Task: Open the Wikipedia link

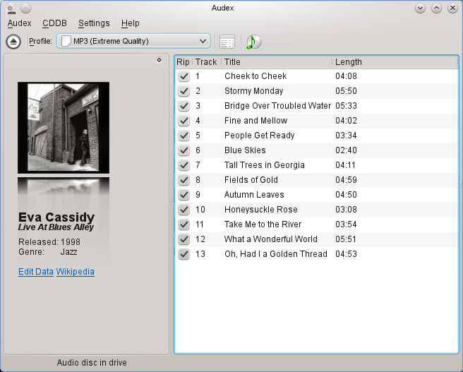Action: point(76,272)
